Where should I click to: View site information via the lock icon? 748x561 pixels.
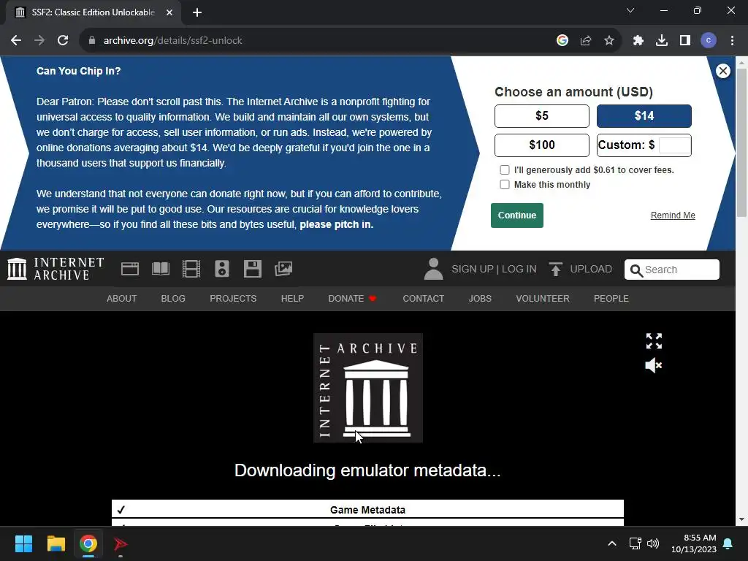pyautogui.click(x=92, y=41)
